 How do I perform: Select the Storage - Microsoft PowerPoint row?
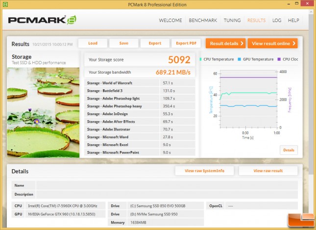click(x=140, y=153)
